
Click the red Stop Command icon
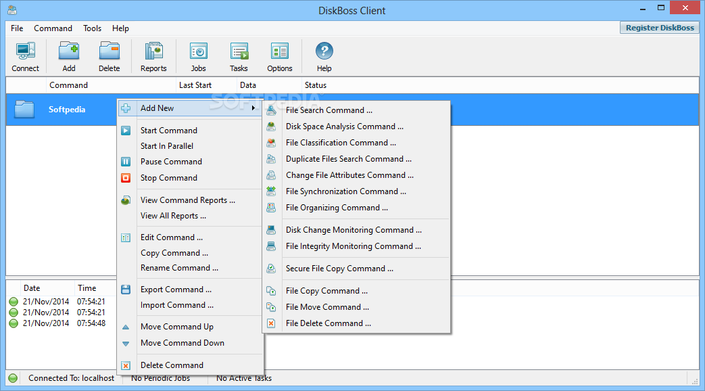[x=126, y=178]
